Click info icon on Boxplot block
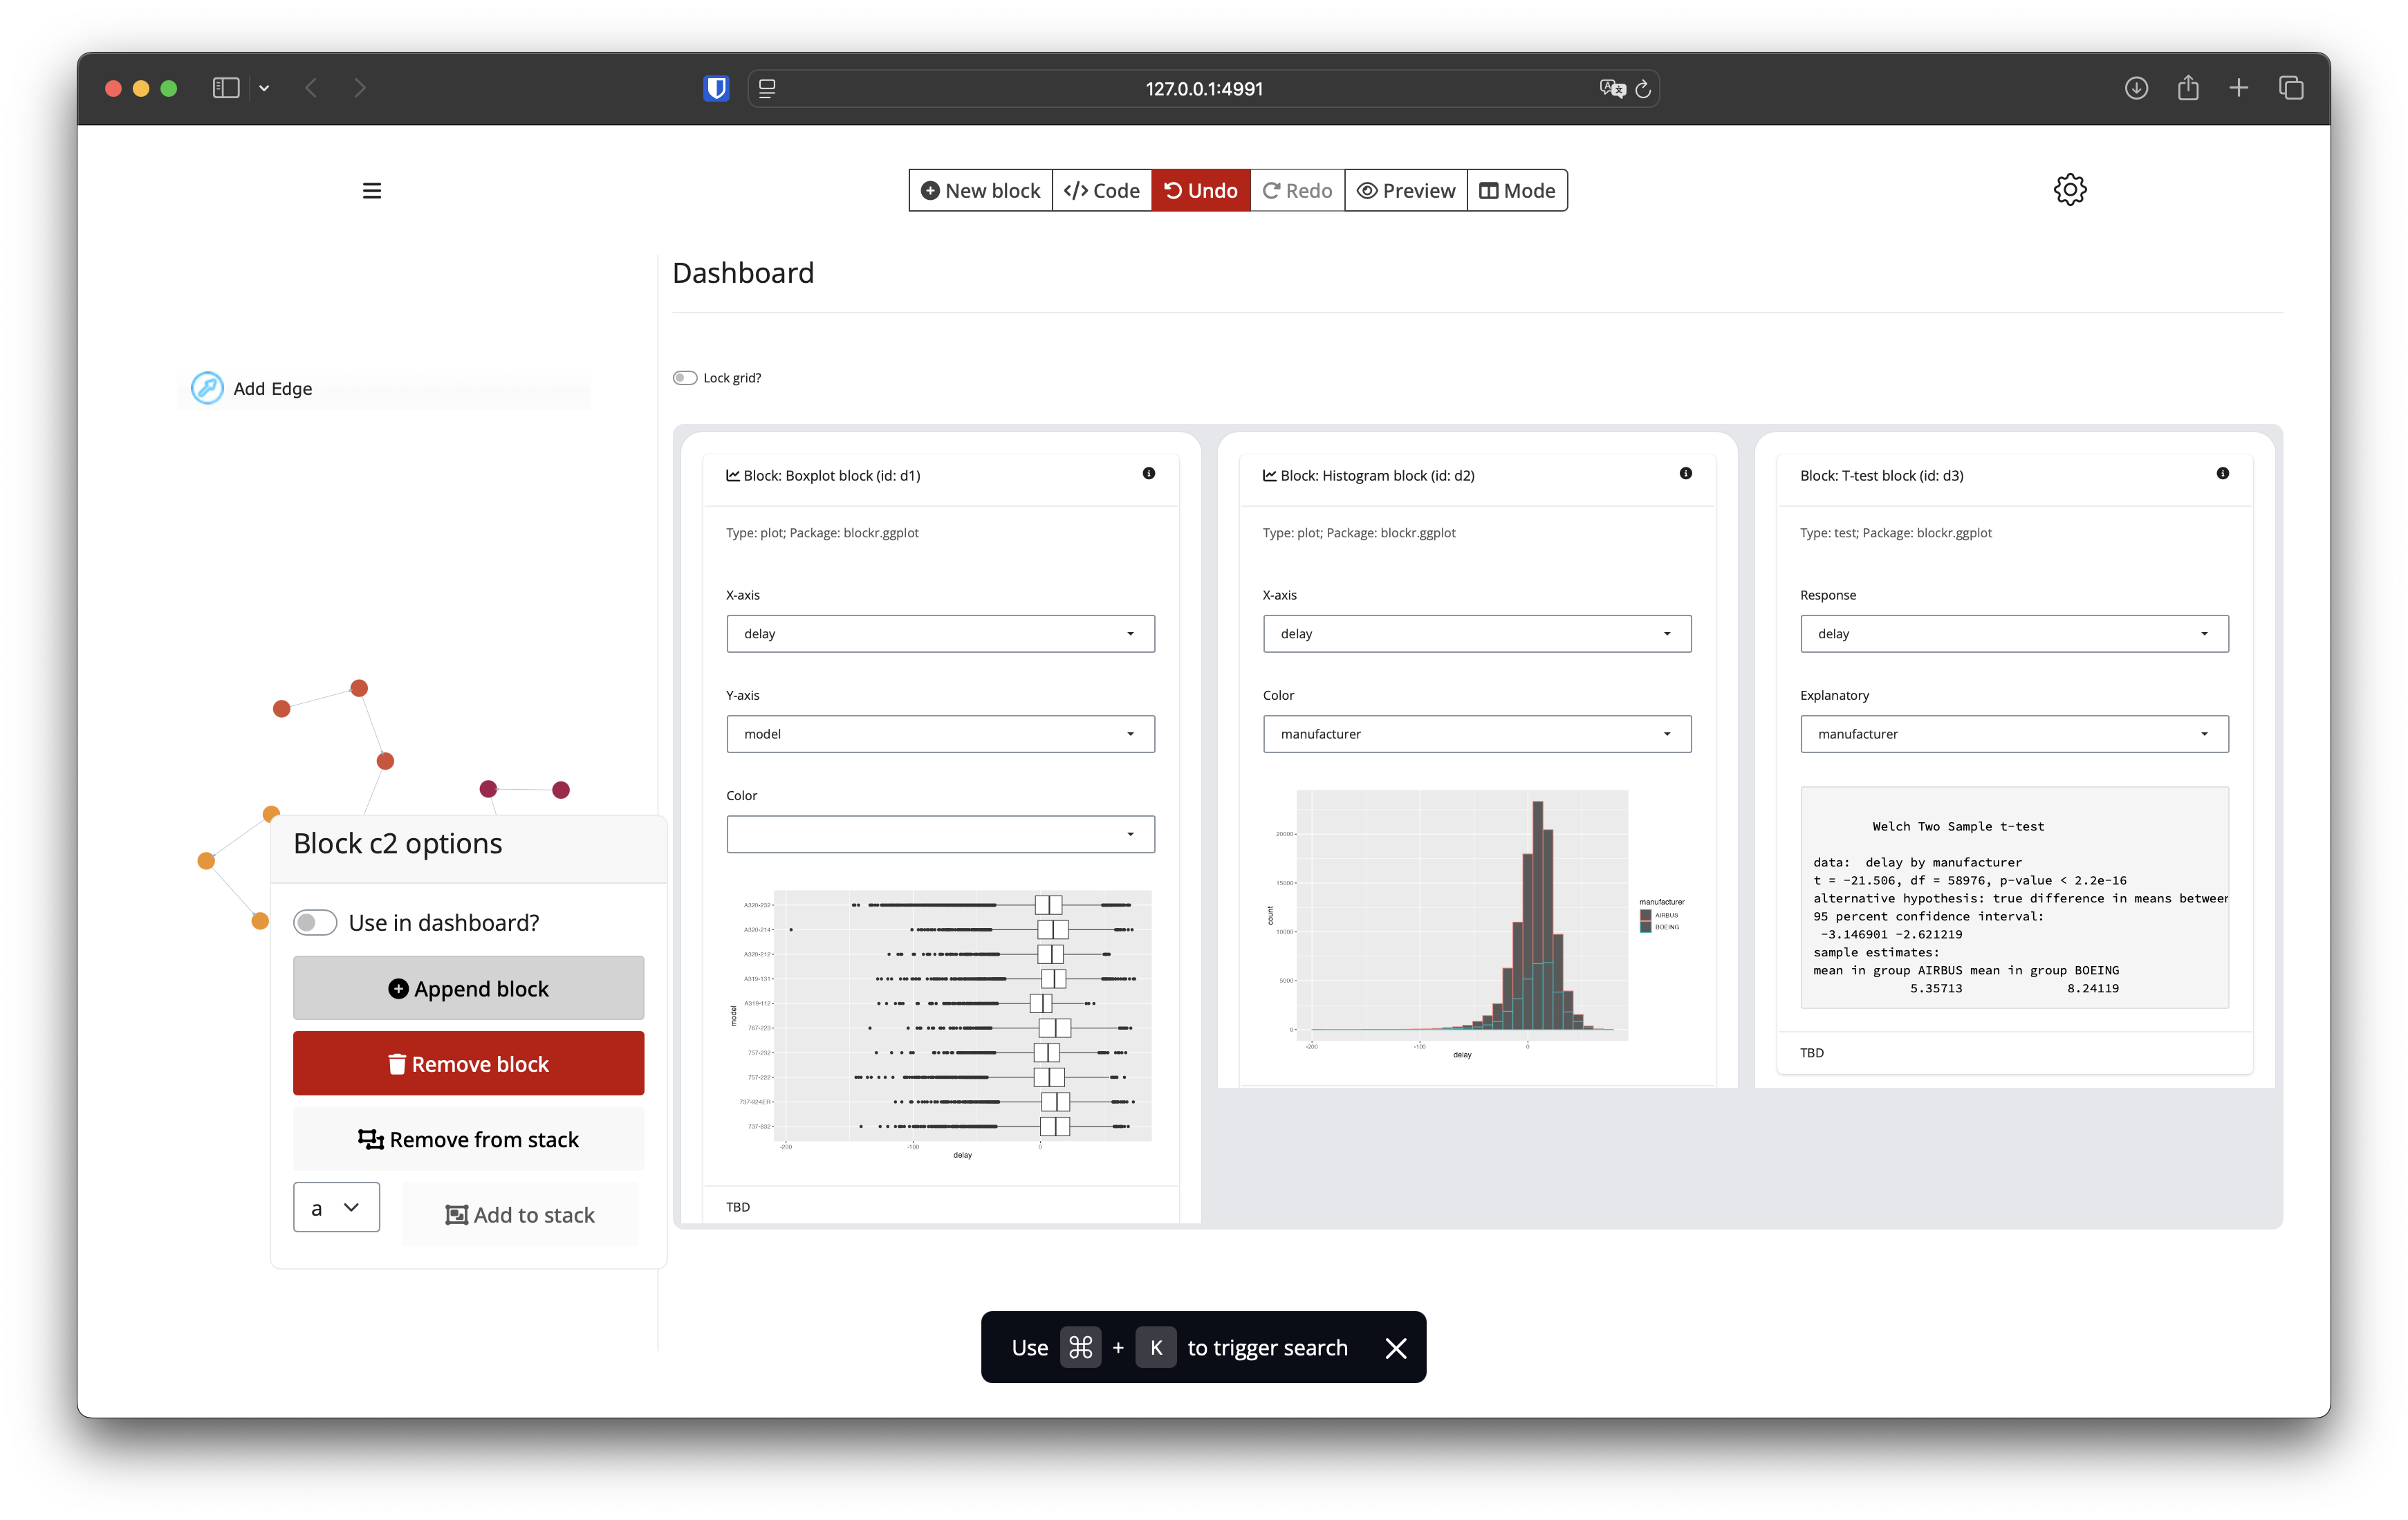2408x1520 pixels. 1148,474
